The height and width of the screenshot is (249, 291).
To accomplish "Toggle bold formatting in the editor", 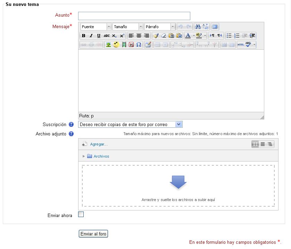I will point(83,36).
